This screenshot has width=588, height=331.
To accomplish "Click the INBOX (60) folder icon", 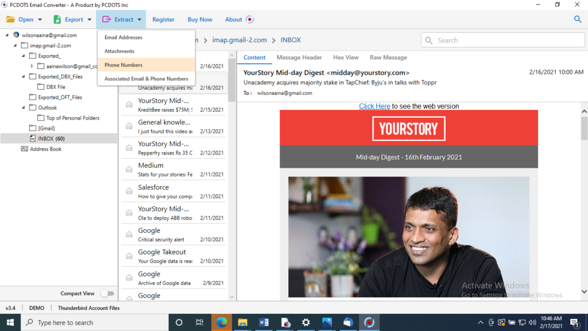I will (x=33, y=138).
